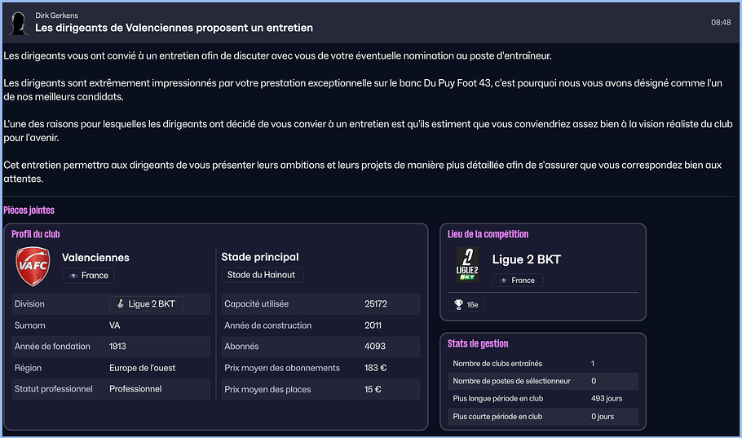The image size is (742, 438).
Task: Click the Stats de gestion panel header
Action: (x=478, y=343)
